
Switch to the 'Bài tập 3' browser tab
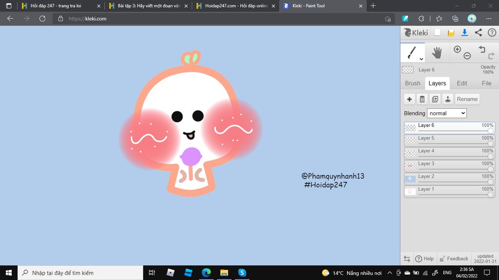149,6
